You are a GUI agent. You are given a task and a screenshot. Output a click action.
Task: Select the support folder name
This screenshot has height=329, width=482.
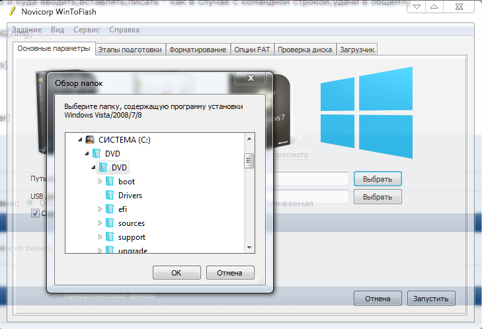tap(132, 237)
